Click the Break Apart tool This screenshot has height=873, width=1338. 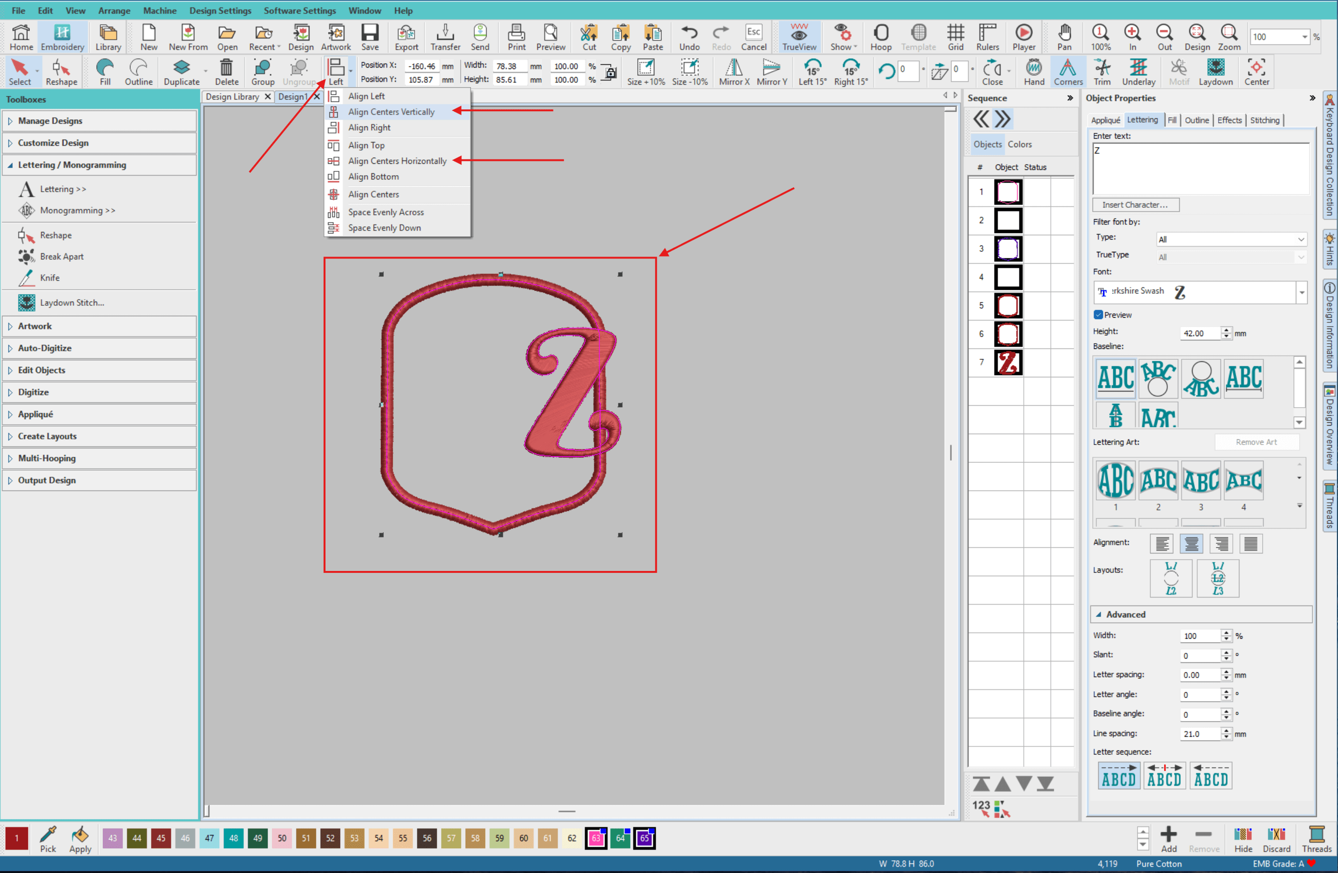click(63, 256)
